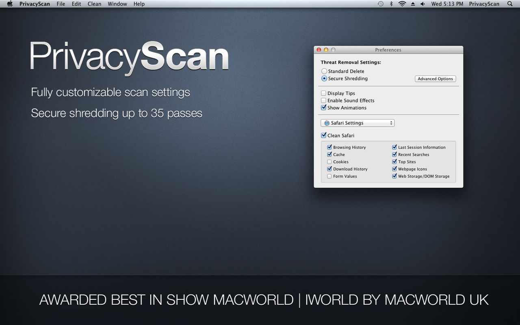
Task: Open the volume control icon
Action: click(x=423, y=4)
